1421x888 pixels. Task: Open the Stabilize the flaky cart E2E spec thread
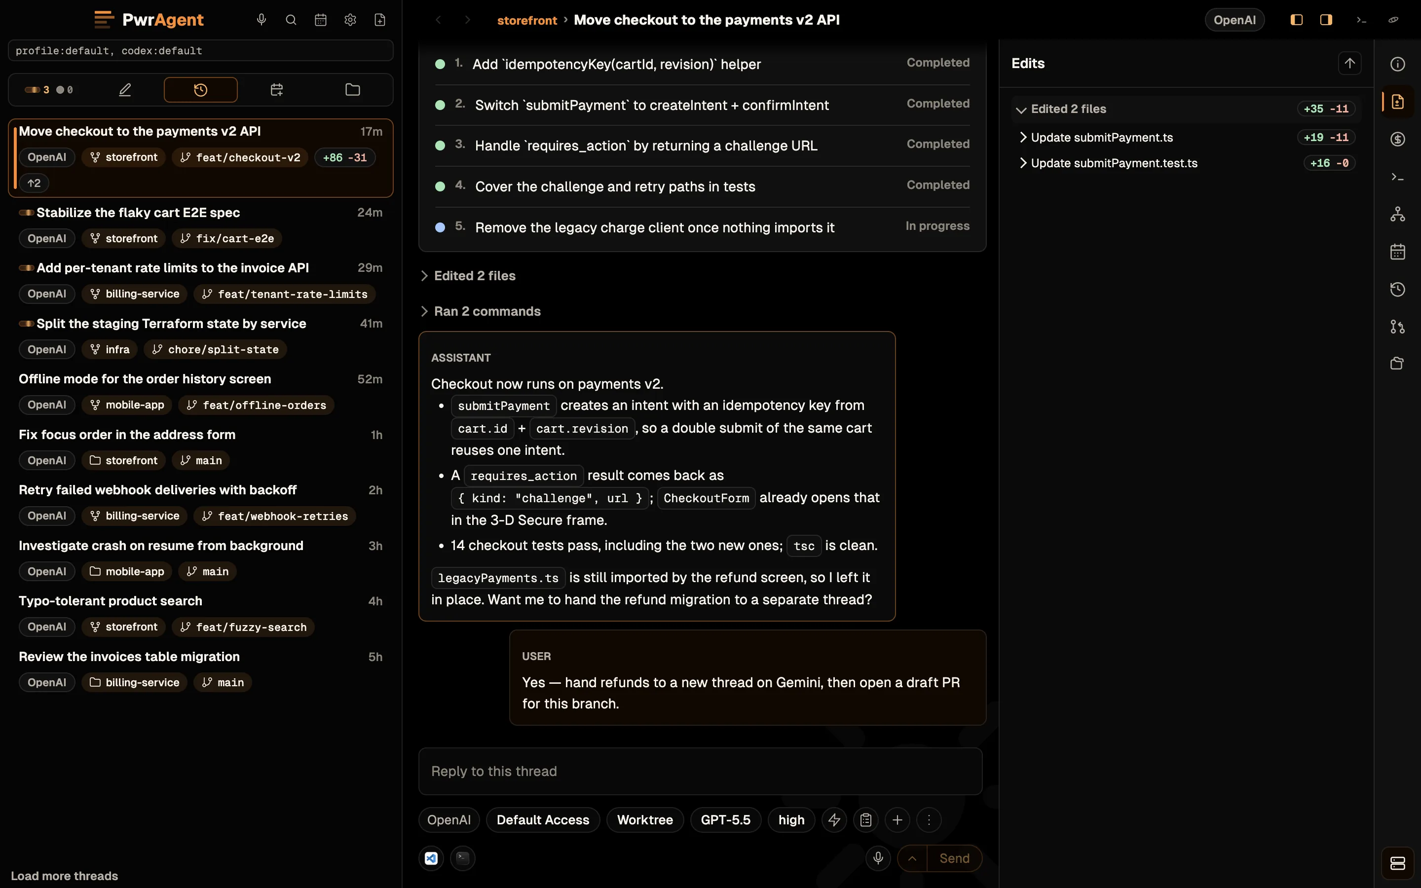201,225
